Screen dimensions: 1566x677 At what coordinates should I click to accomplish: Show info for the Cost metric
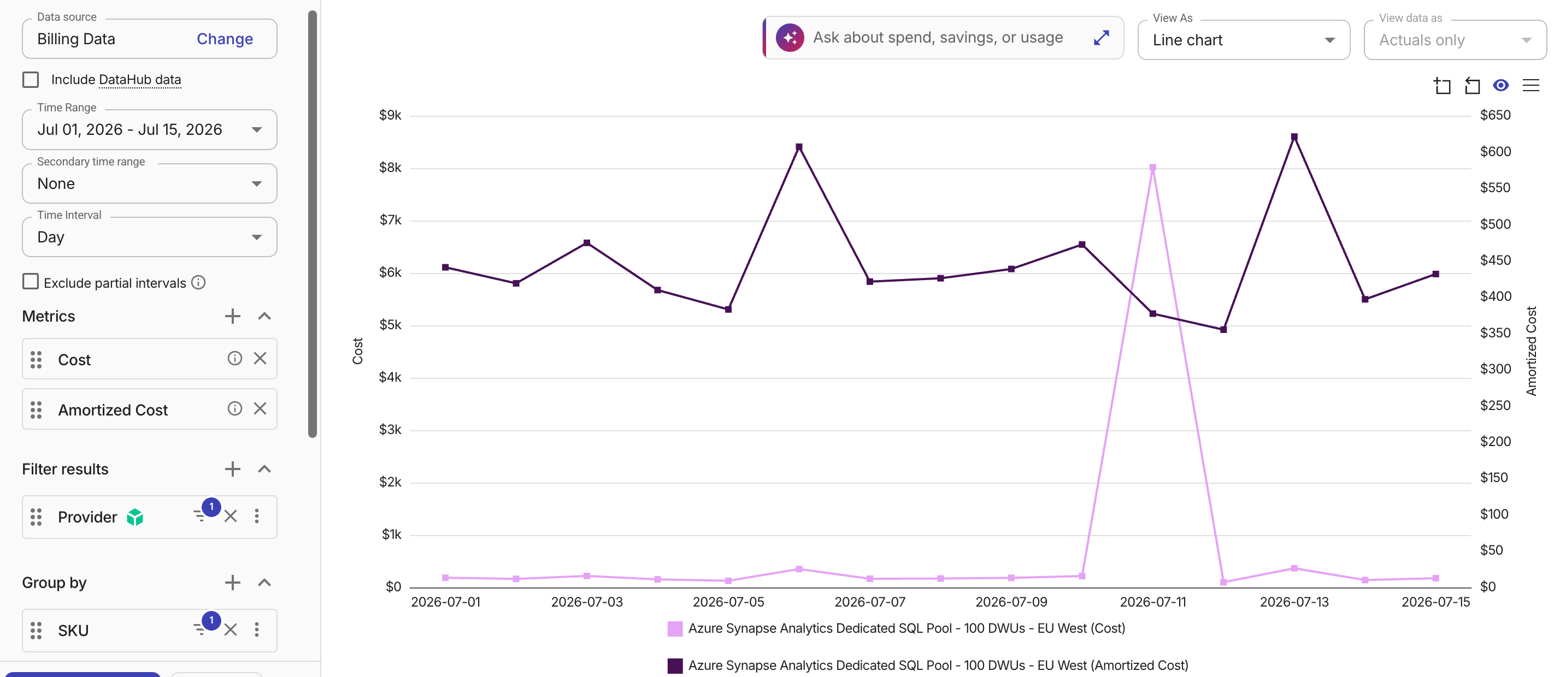click(234, 358)
